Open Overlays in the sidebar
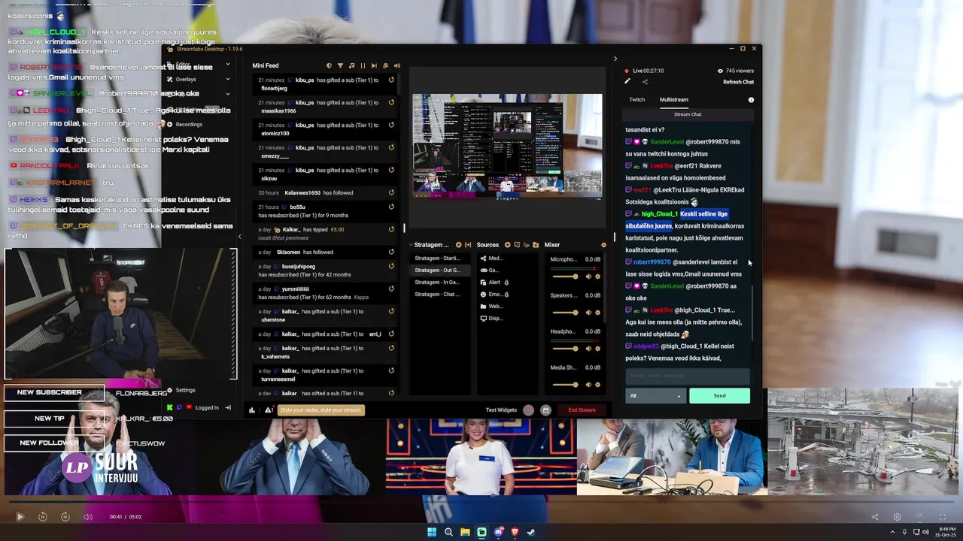Viewport: 963px width, 541px height. (x=186, y=79)
